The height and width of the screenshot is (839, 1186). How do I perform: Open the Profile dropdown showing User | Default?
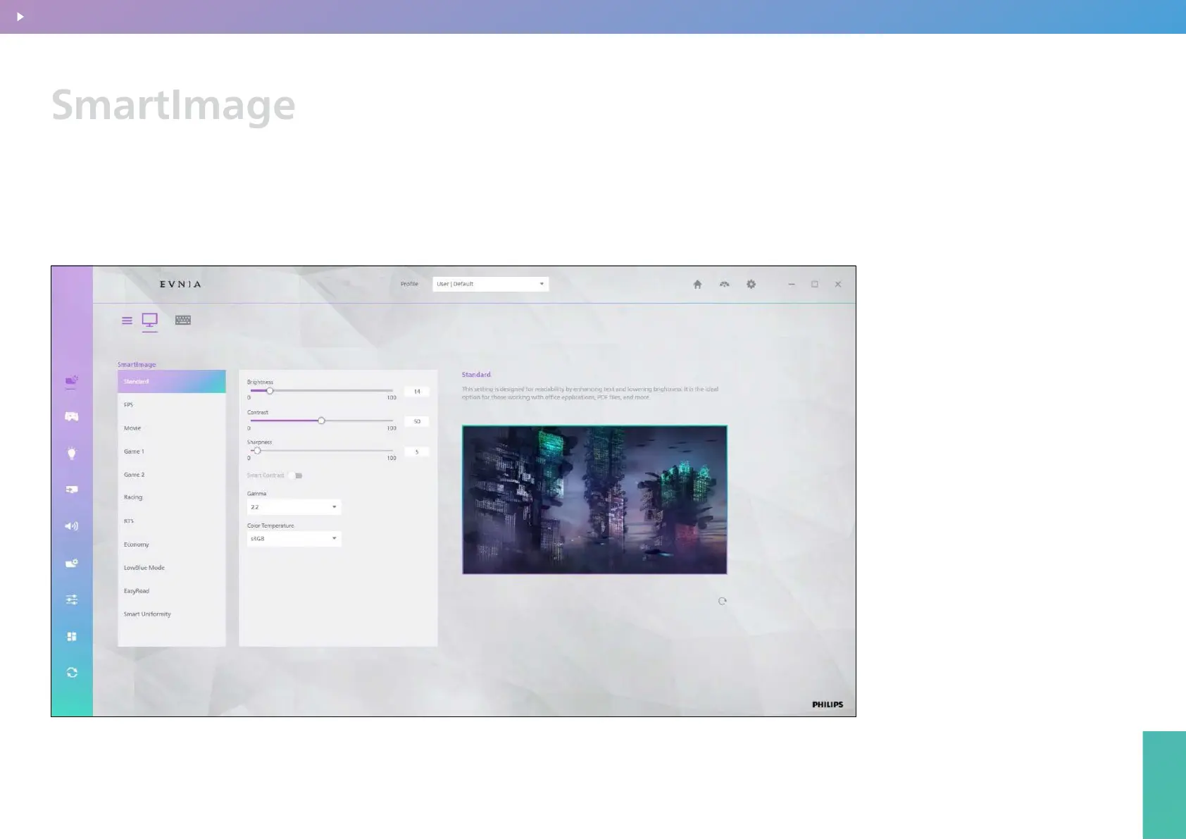click(x=490, y=285)
